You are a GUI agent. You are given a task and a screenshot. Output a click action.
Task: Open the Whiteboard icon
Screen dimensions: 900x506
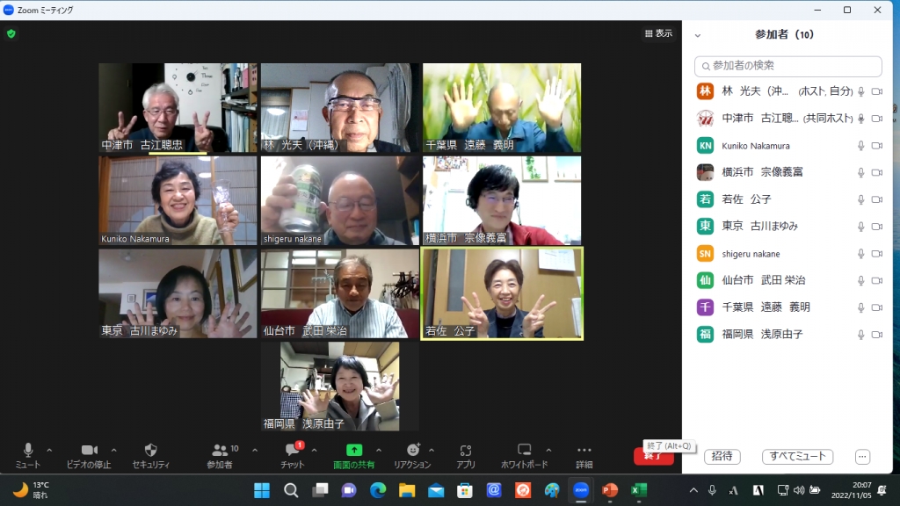[524, 450]
